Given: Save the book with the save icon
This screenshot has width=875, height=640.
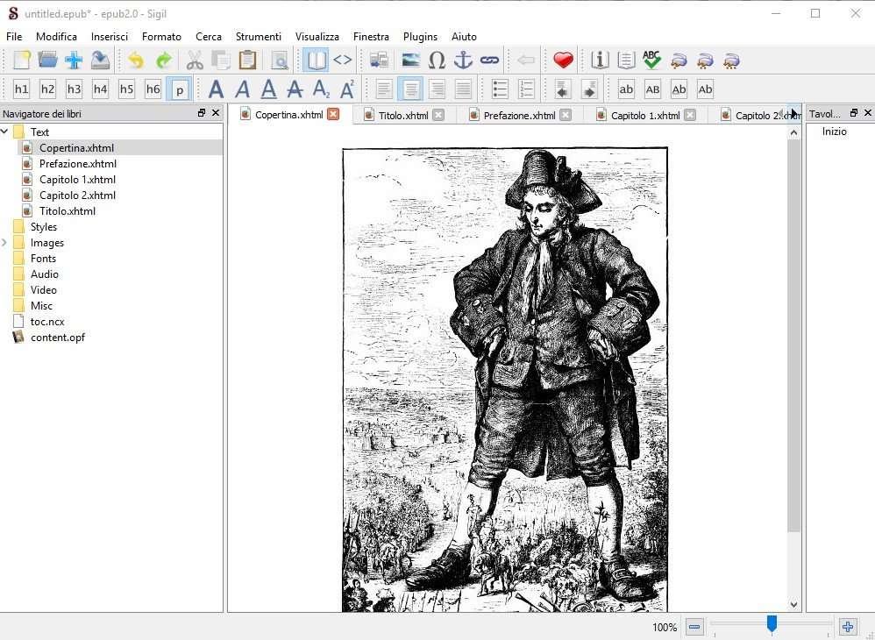Looking at the screenshot, I should (x=100, y=60).
